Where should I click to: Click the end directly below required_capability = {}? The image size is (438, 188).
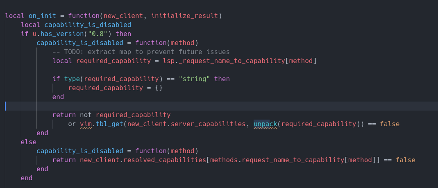[x=58, y=97]
